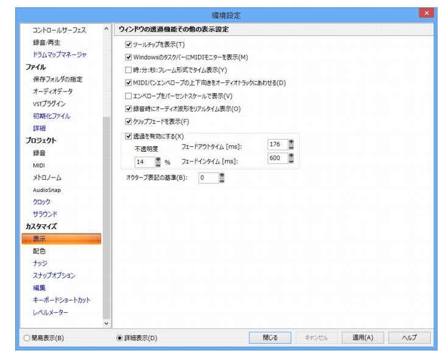
Task: Click the sidebar scroll-down arrow
Action: point(106,324)
